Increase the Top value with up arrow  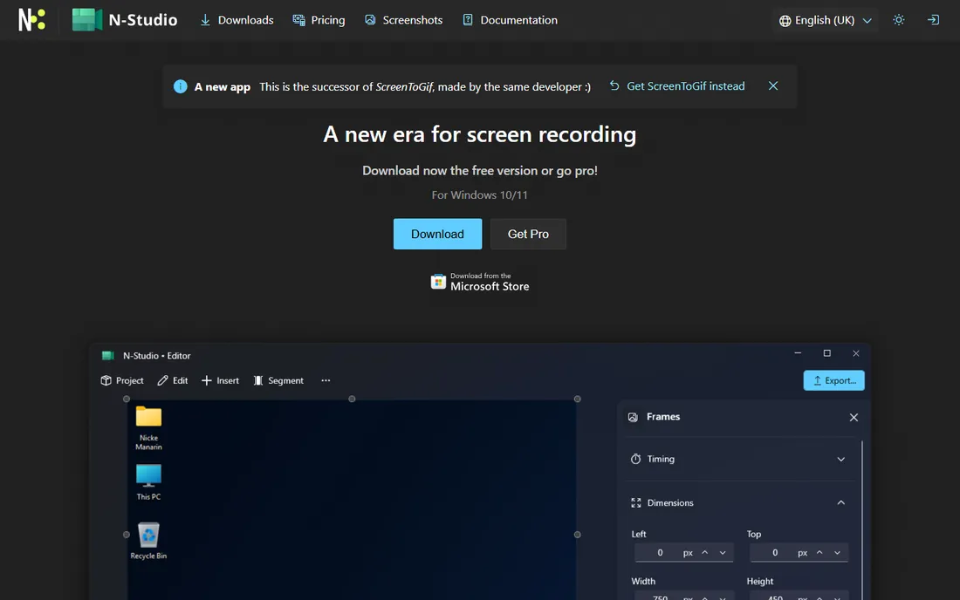tap(819, 552)
